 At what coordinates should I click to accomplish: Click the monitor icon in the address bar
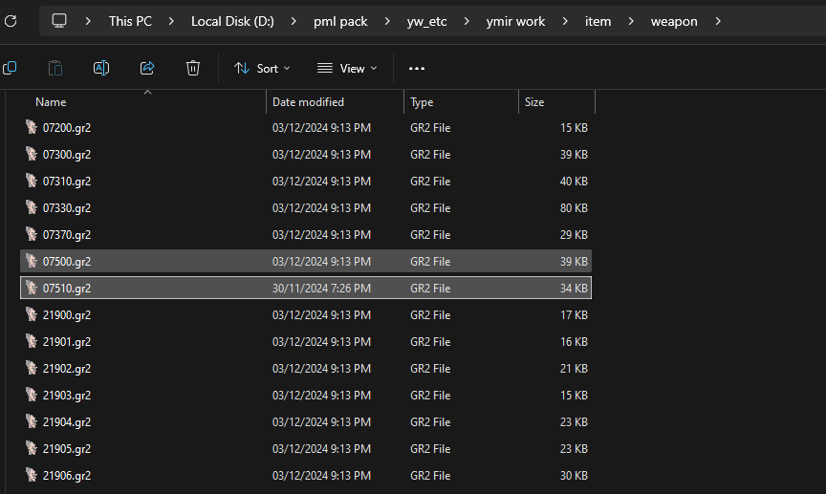[x=59, y=20]
